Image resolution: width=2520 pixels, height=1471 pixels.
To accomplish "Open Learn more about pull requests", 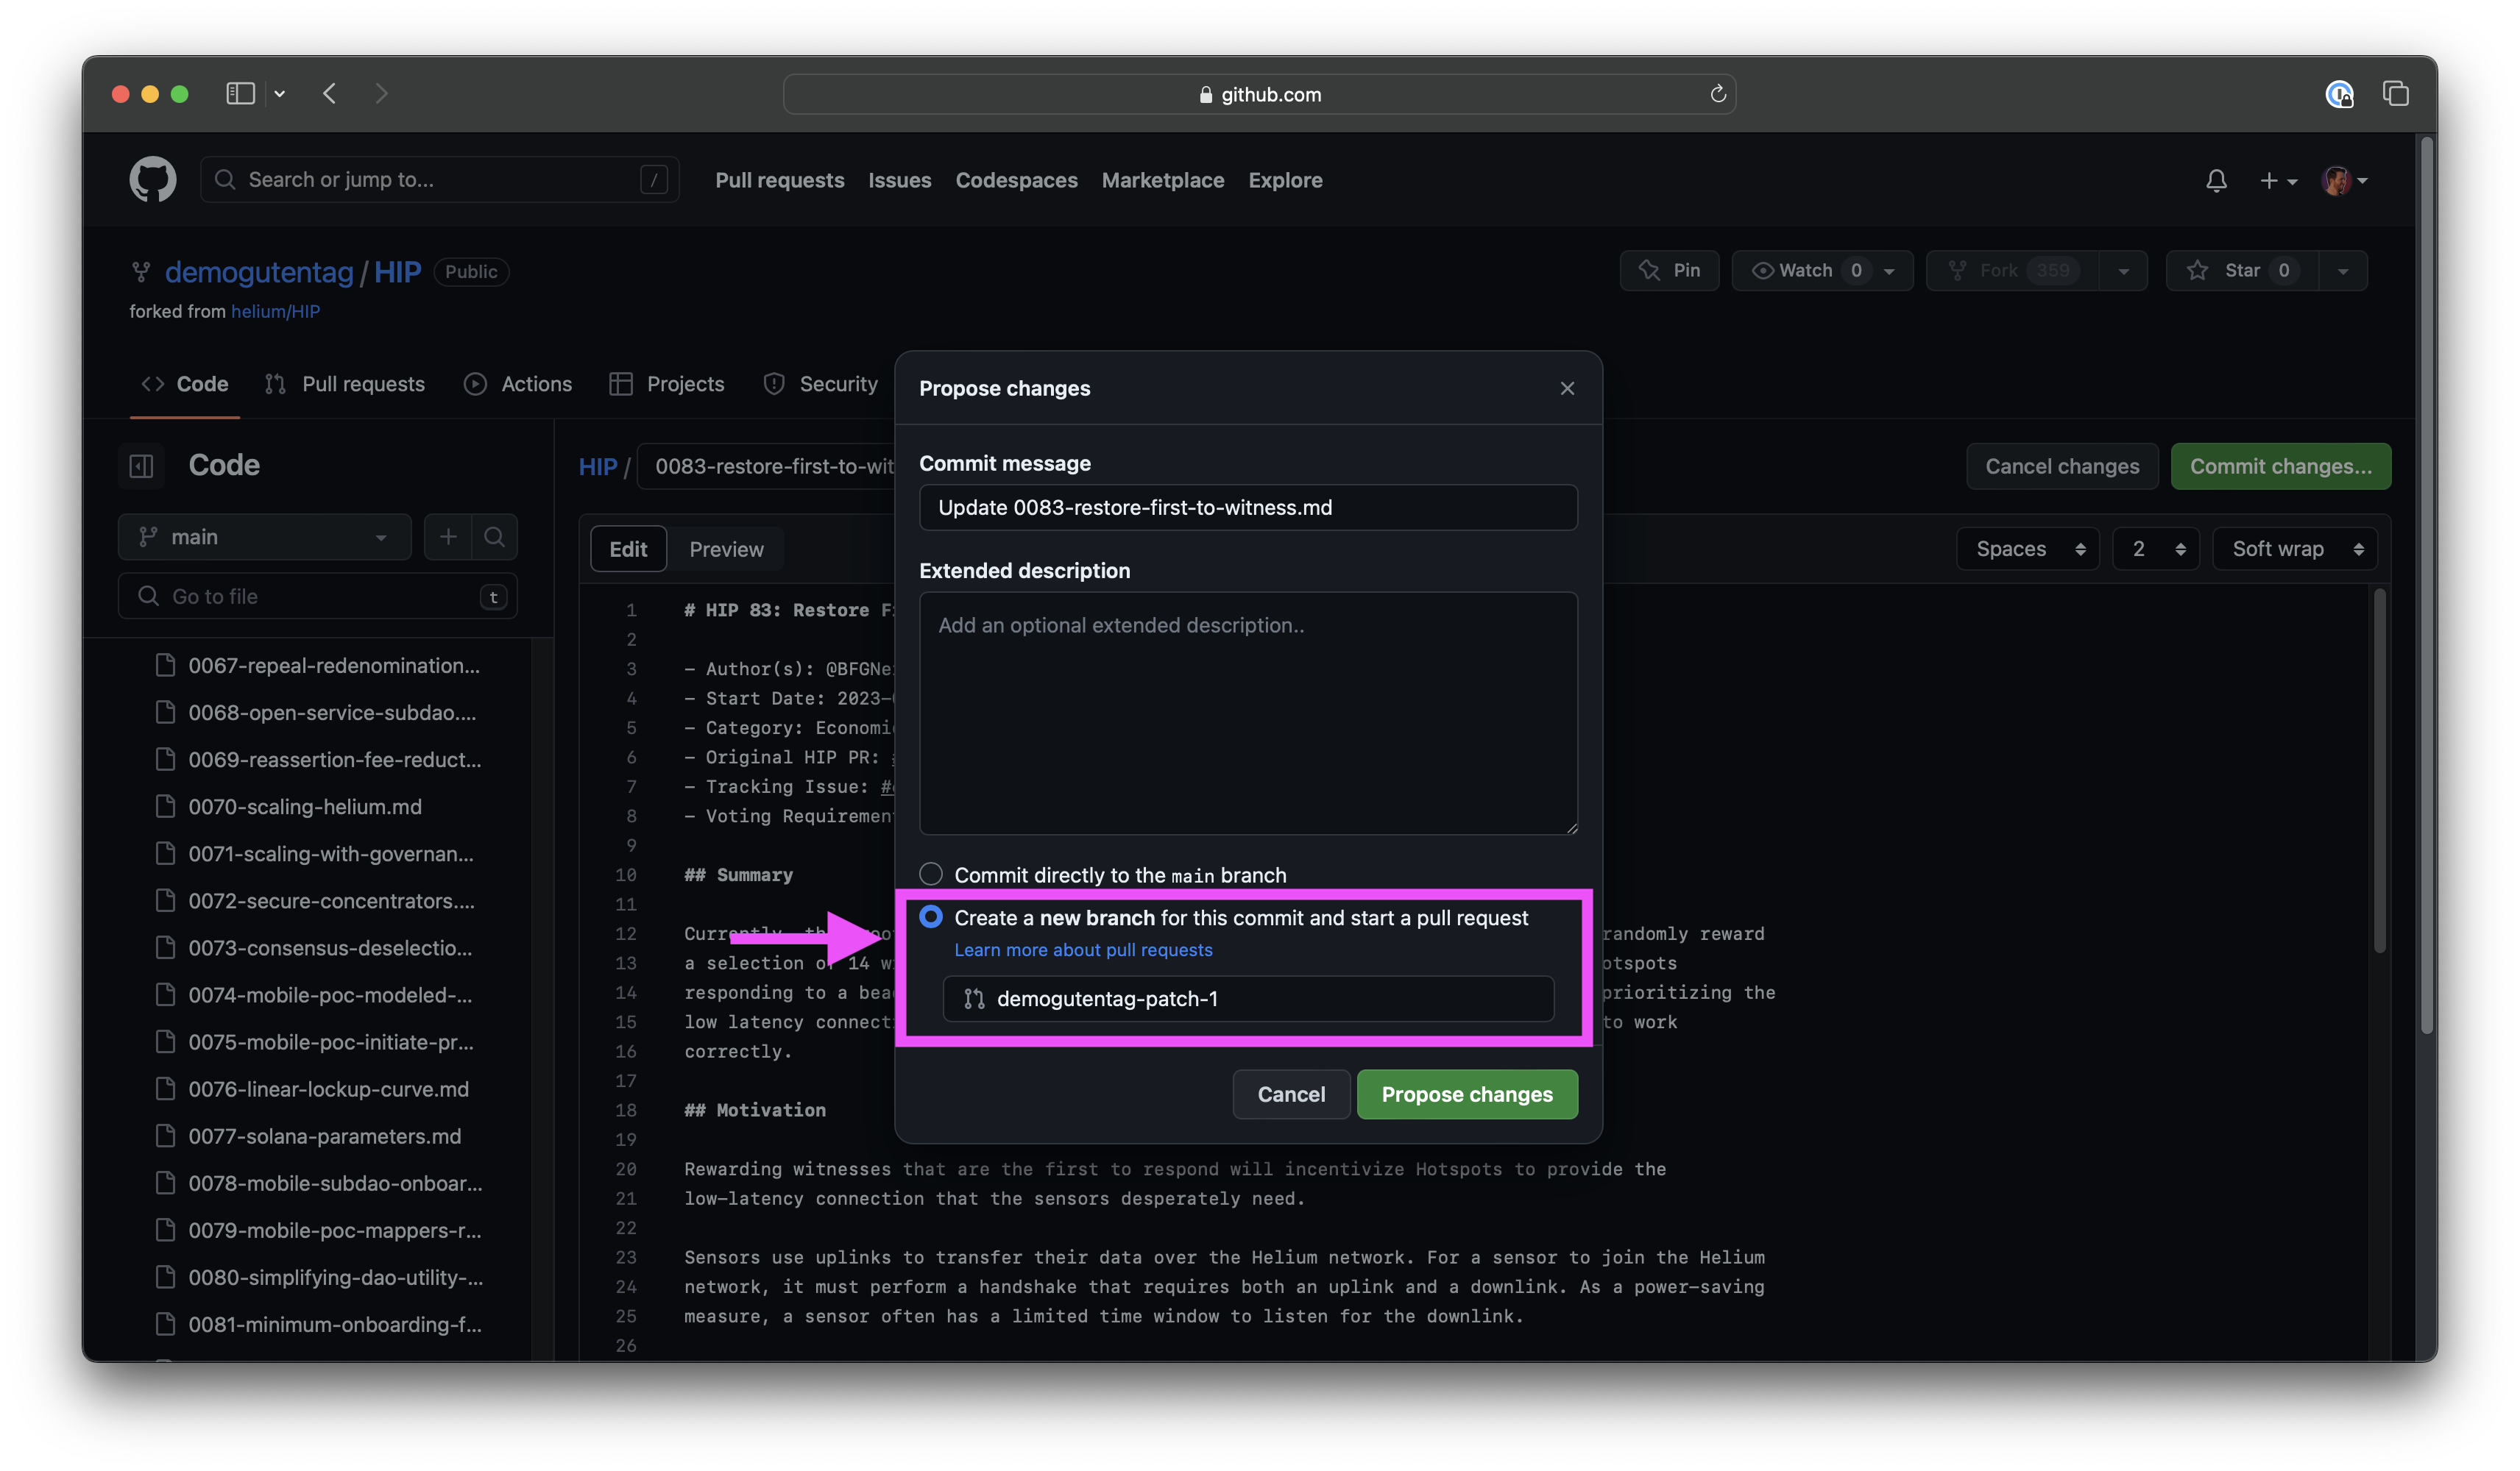I will 1083,950.
